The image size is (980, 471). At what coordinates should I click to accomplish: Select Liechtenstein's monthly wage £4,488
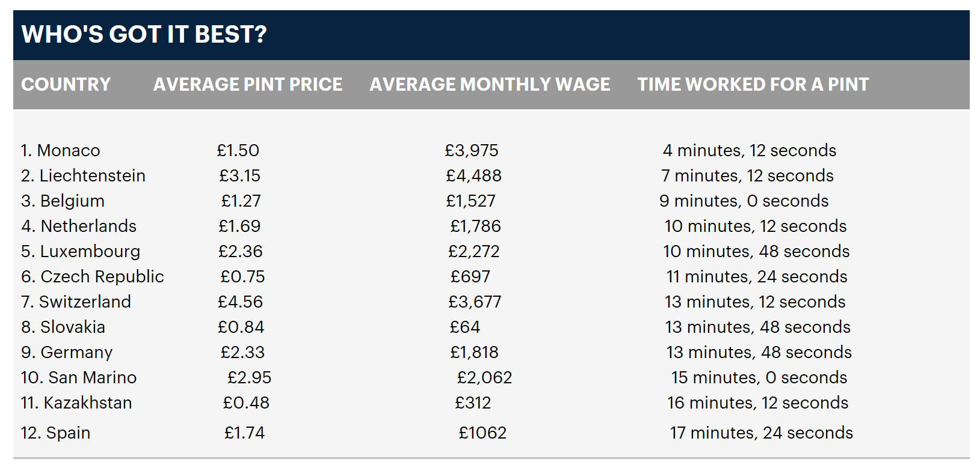474,175
